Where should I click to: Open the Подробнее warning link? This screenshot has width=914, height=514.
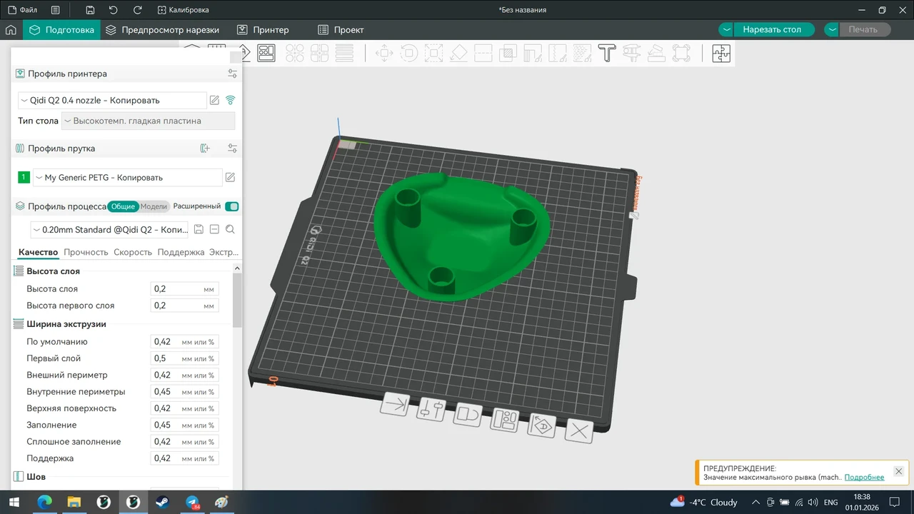[x=864, y=477]
